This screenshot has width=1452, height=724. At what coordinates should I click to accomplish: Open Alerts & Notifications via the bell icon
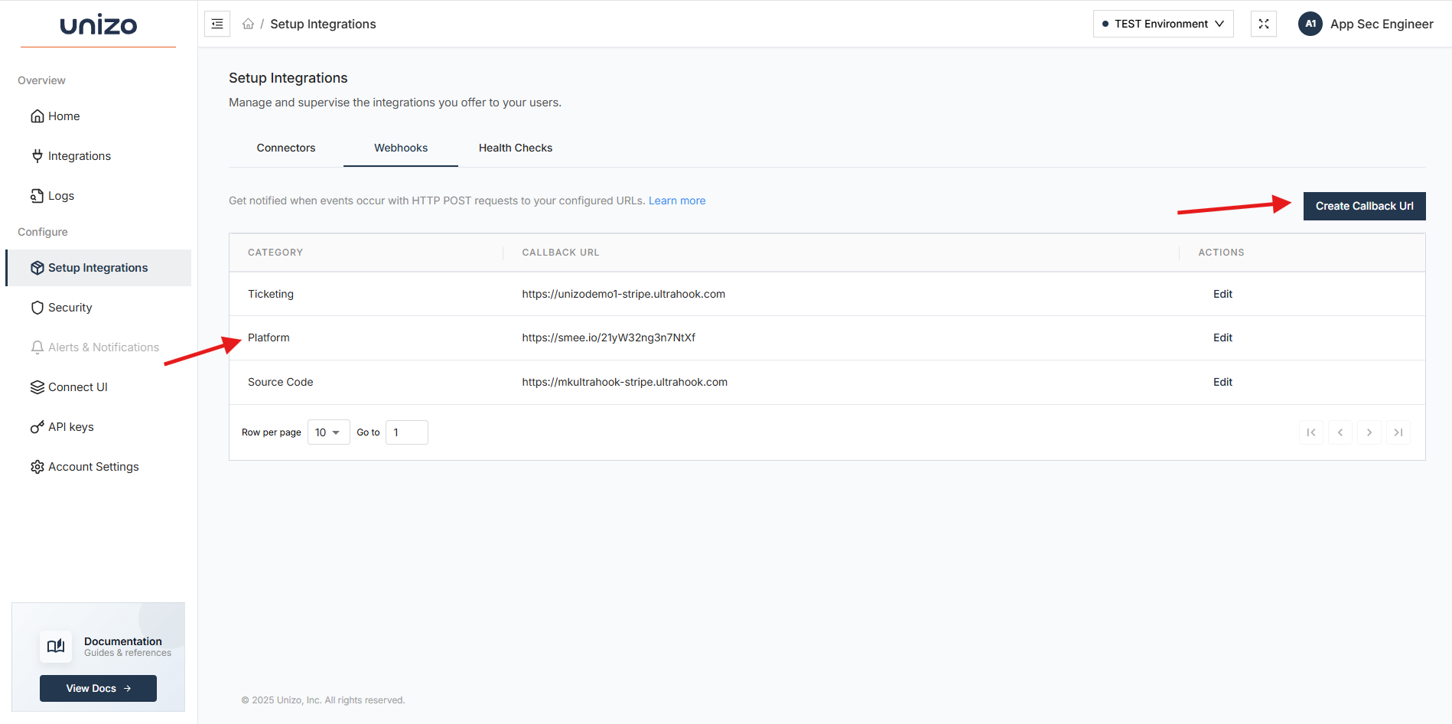(37, 347)
